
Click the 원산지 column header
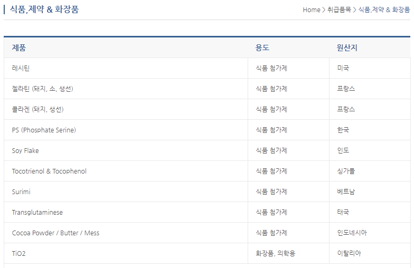coord(347,47)
